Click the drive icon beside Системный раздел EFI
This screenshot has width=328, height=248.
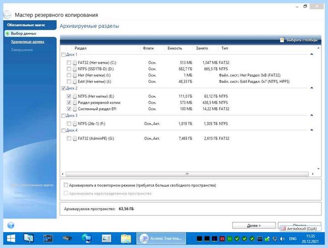coord(75,109)
